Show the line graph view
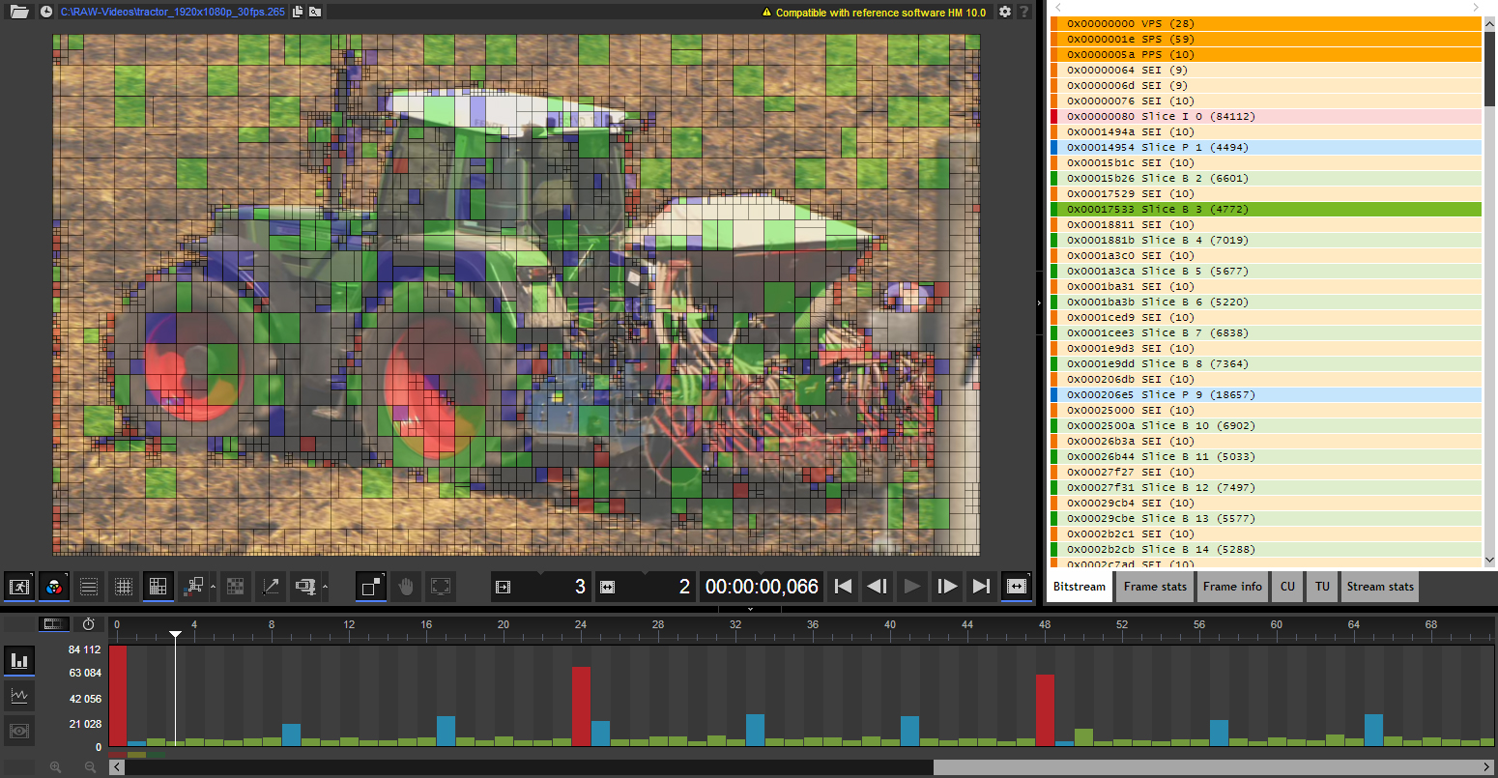This screenshot has height=778, width=1498. (x=18, y=696)
